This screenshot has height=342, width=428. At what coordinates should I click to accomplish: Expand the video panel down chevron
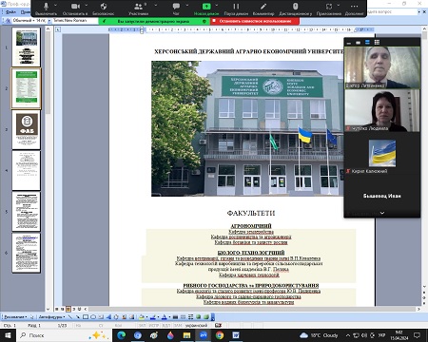point(382,213)
